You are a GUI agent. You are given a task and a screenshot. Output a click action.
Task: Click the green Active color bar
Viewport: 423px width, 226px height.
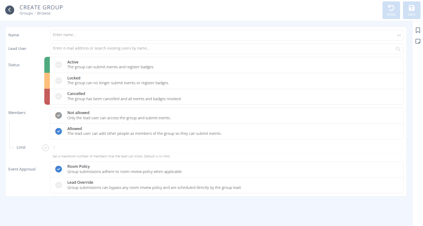[x=47, y=65]
